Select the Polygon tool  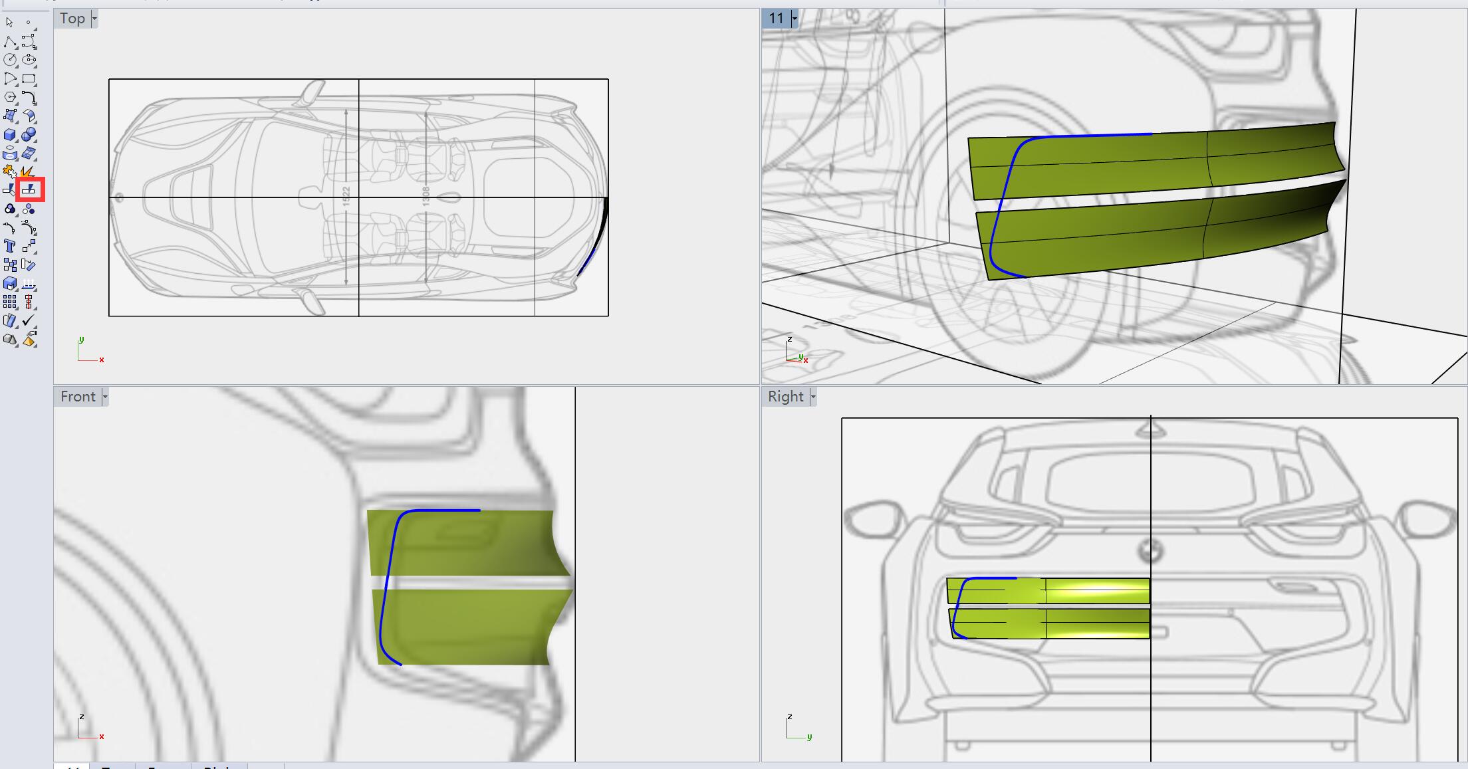pyautogui.click(x=10, y=97)
